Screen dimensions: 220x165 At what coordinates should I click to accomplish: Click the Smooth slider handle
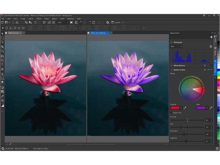187,120
